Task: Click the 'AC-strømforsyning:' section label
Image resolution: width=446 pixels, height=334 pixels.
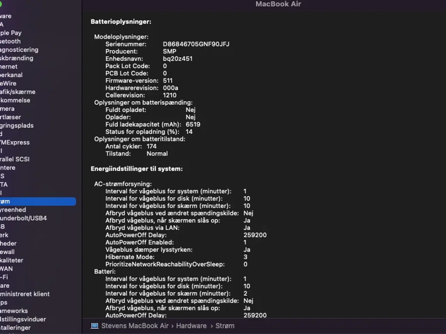Action: point(123,184)
